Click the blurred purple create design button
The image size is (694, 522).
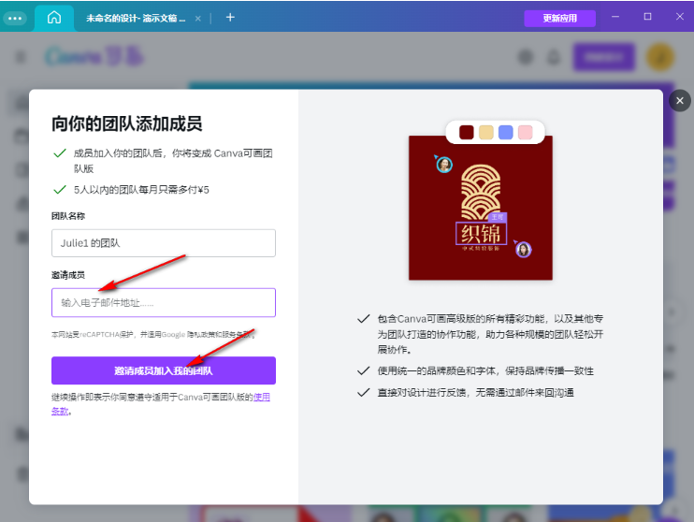pos(604,57)
